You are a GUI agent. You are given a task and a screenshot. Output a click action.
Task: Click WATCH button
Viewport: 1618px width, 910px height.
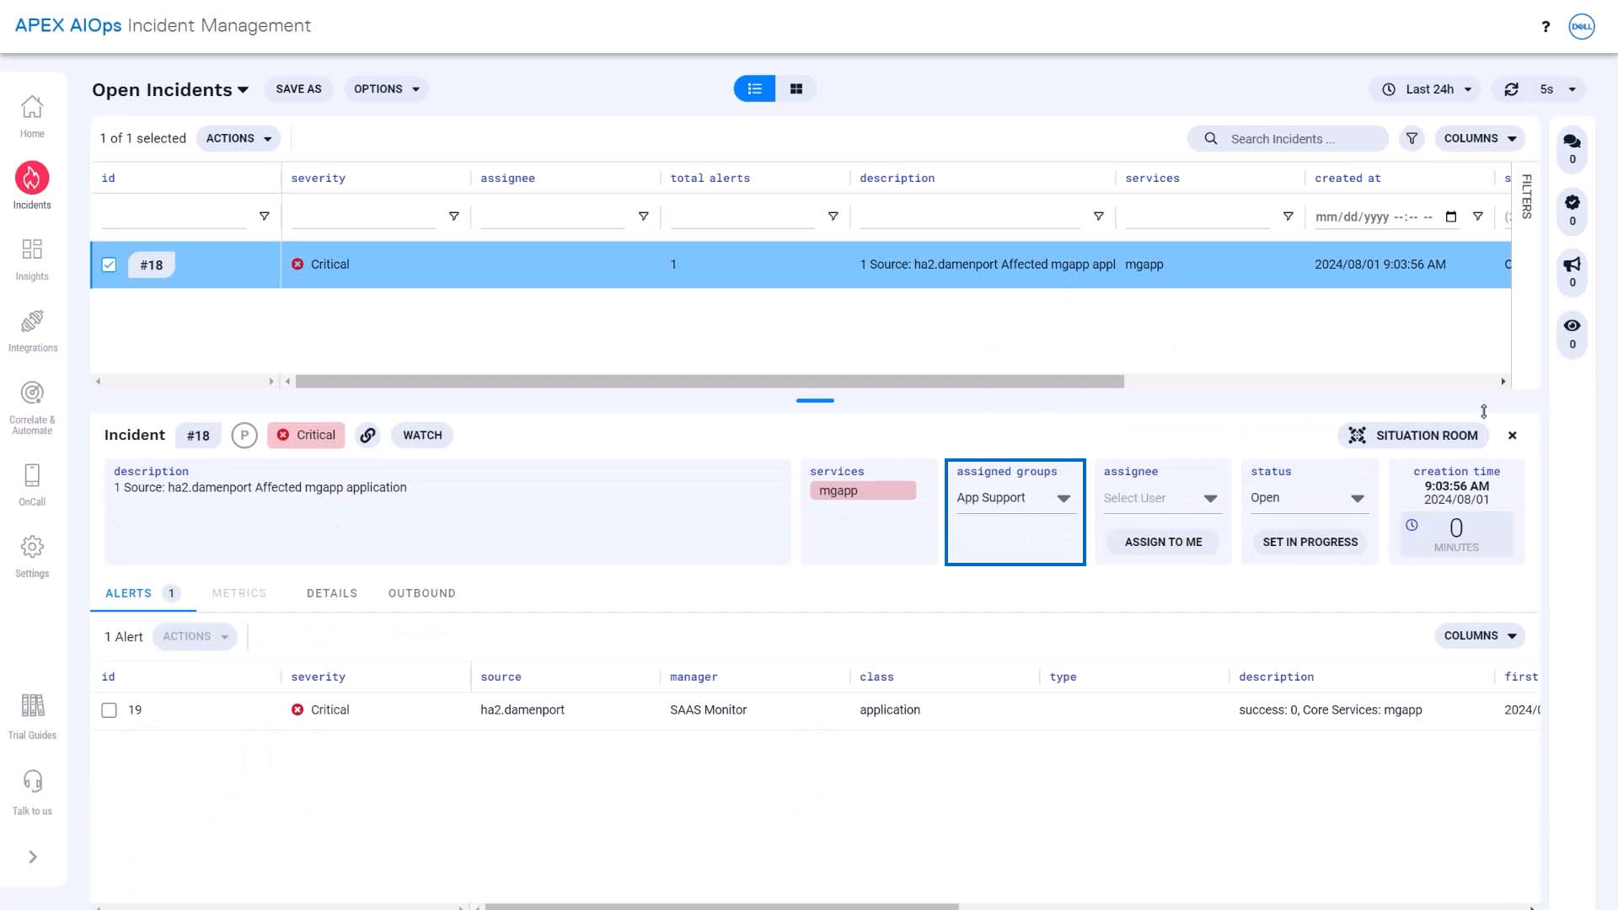422,436
